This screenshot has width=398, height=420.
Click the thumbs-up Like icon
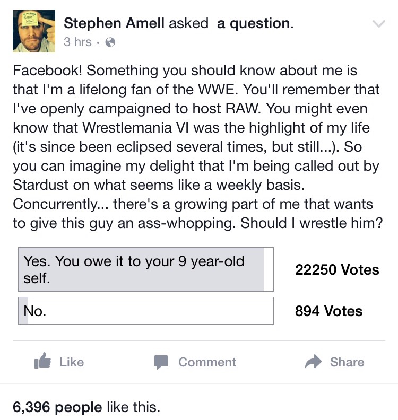point(42,362)
